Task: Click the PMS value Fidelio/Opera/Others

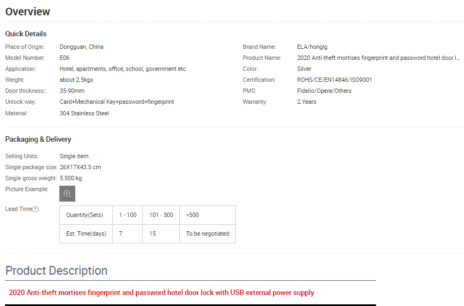Action: point(324,91)
